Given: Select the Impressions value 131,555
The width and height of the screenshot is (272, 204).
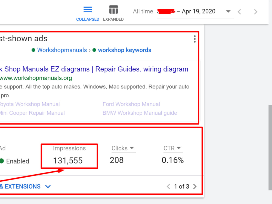Looking at the screenshot, I should (x=68, y=160).
